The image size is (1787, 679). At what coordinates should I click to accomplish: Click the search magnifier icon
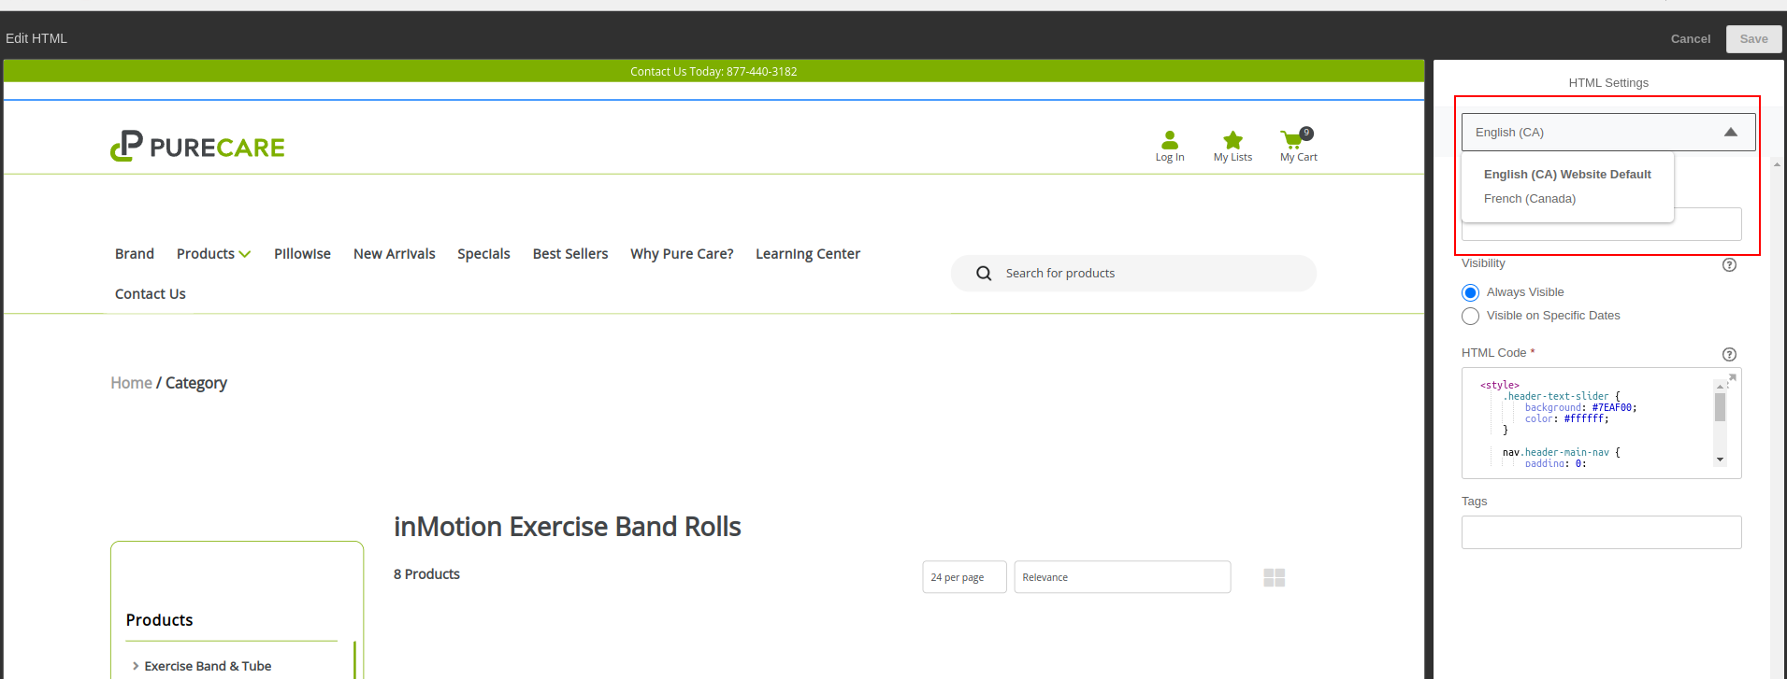[984, 274]
